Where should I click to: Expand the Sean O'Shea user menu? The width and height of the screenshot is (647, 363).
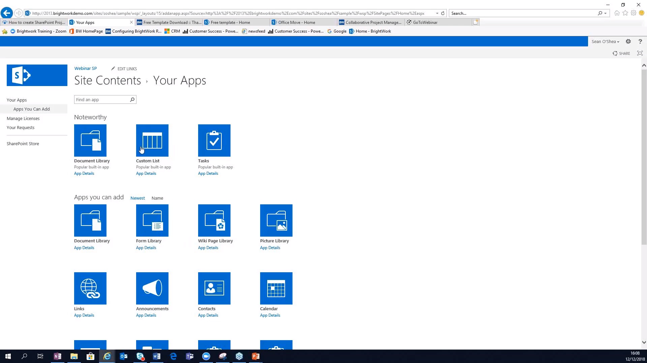605,42
